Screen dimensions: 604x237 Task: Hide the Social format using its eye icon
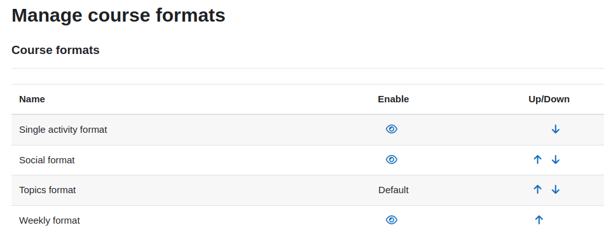[392, 159]
